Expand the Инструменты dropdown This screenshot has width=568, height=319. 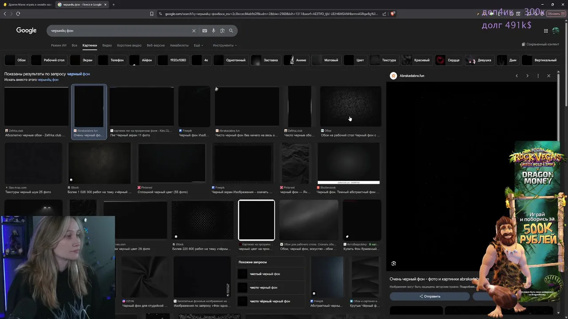tap(225, 45)
